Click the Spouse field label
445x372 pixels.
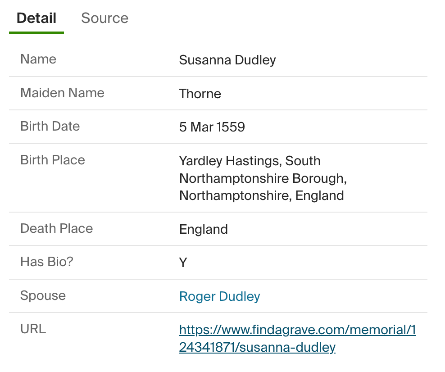pyautogui.click(x=43, y=295)
